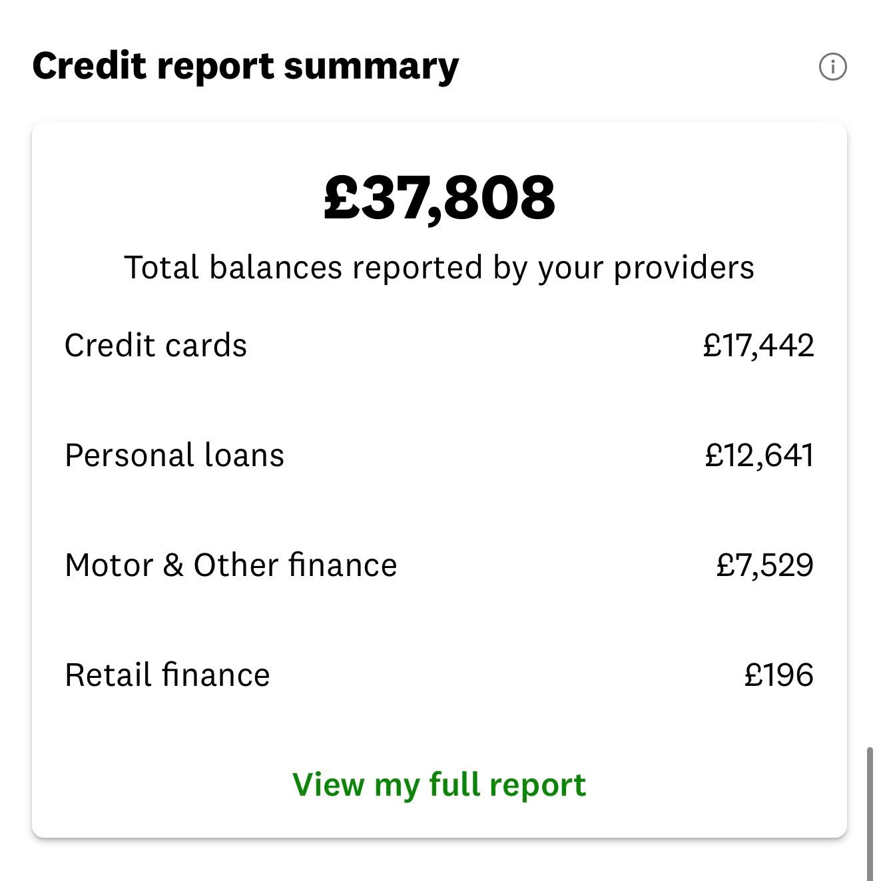Click the £12,641 personal loans amount
The image size is (879, 881).
[760, 455]
